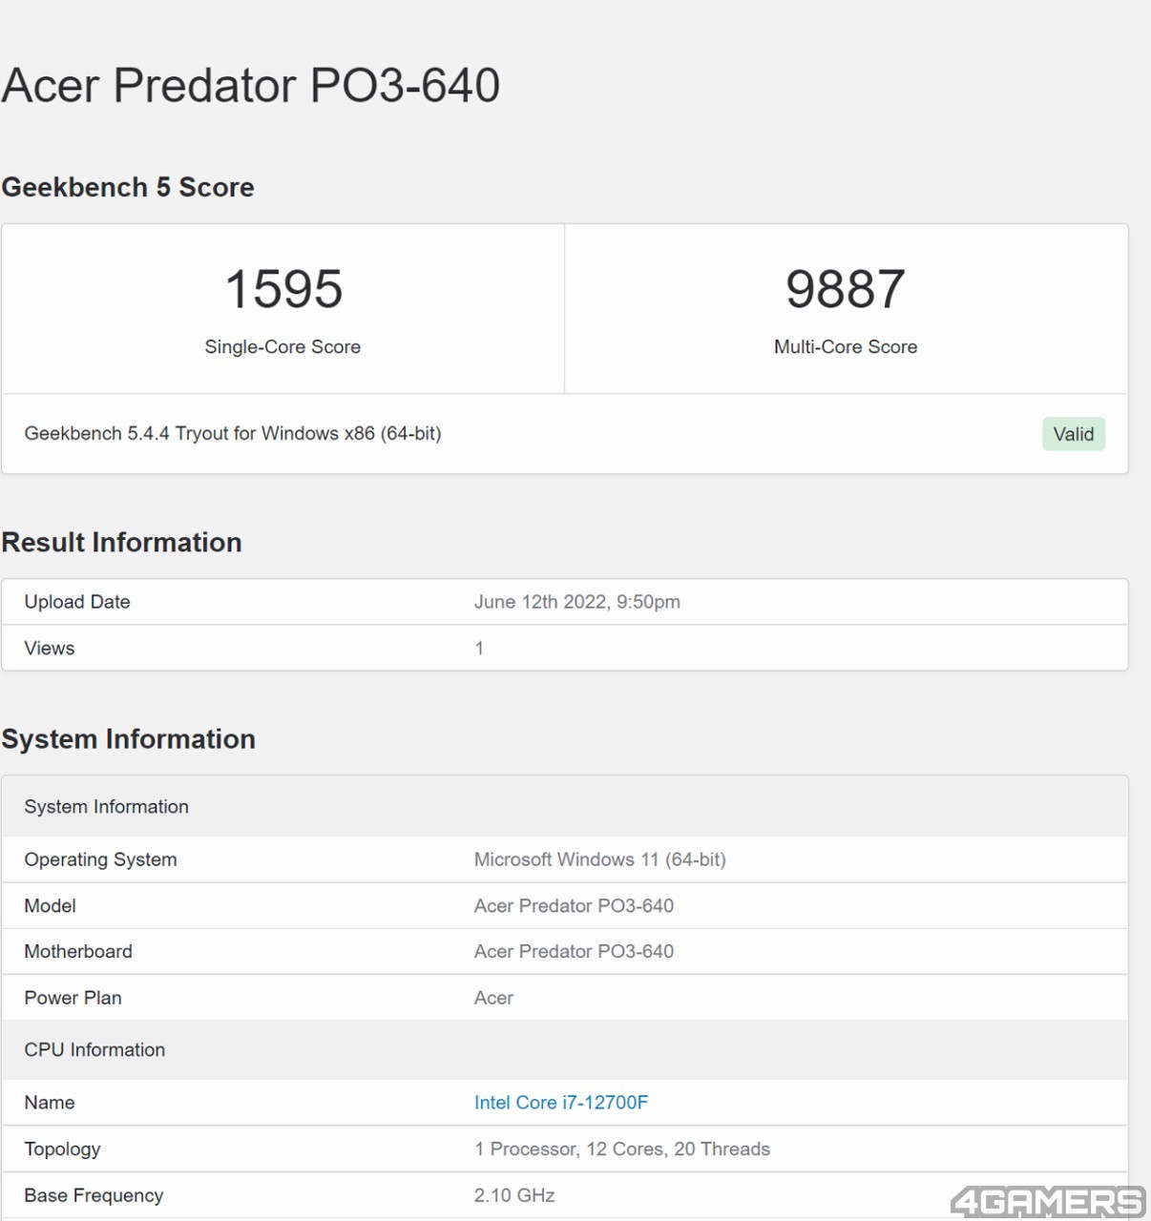Select the Model value Acer Predator PO3-640
The width and height of the screenshot is (1151, 1221).
pos(575,906)
